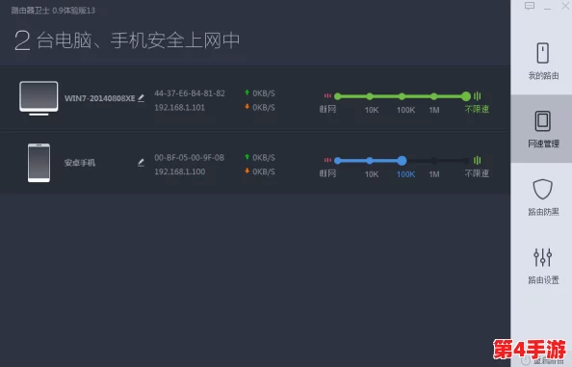
Task: Open 路由设置 sliders section
Action: pyautogui.click(x=542, y=266)
